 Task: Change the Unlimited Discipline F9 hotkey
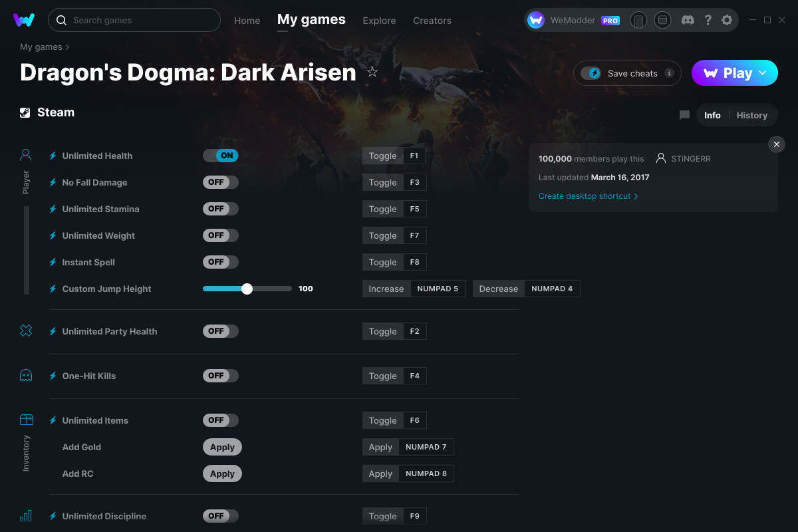click(415, 516)
